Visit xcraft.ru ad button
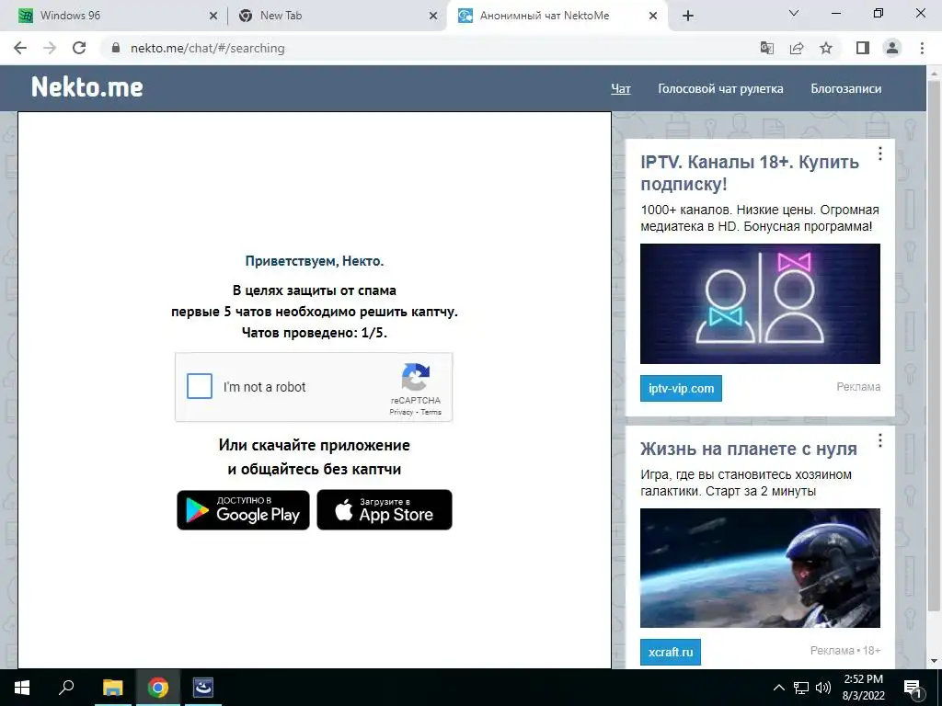 click(x=671, y=652)
